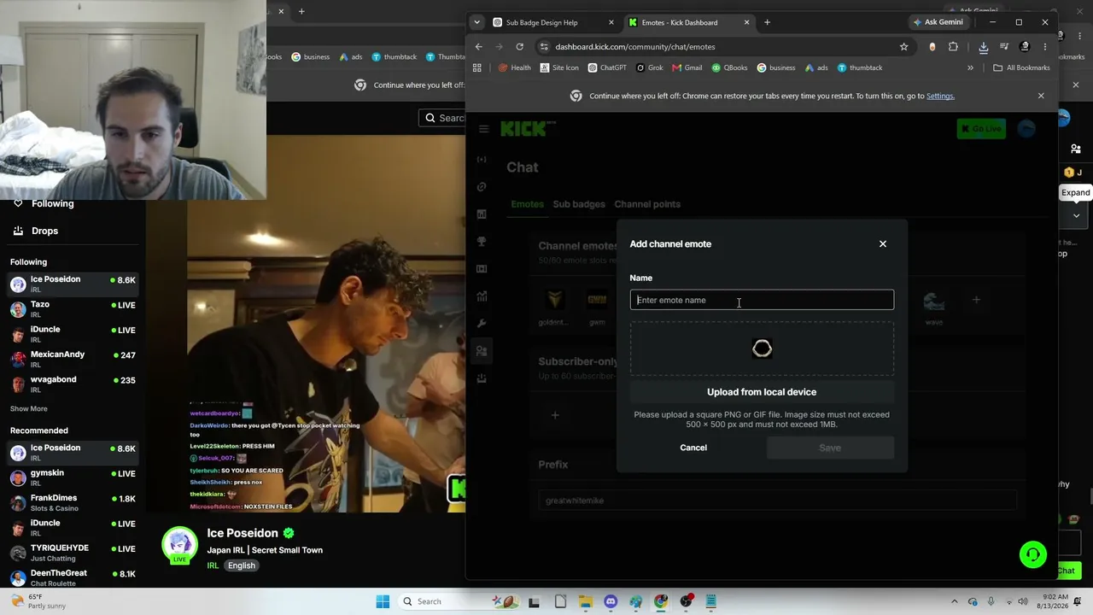Open the green support chat bubble
1093x615 pixels.
point(1033,555)
